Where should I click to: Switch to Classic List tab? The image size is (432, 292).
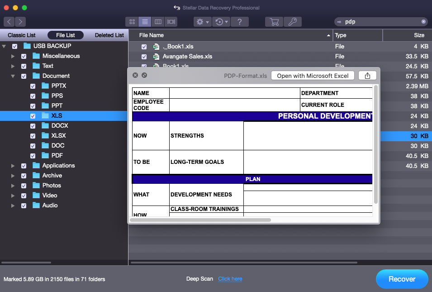click(22, 35)
